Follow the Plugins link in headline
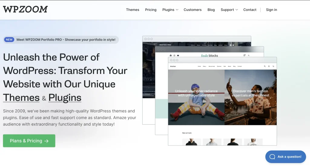 click(65, 98)
